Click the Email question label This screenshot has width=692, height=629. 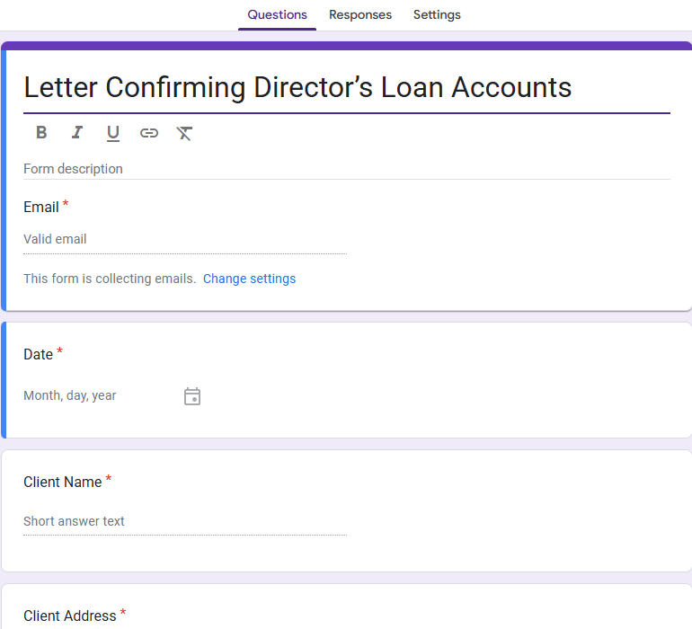pyautogui.click(x=41, y=207)
